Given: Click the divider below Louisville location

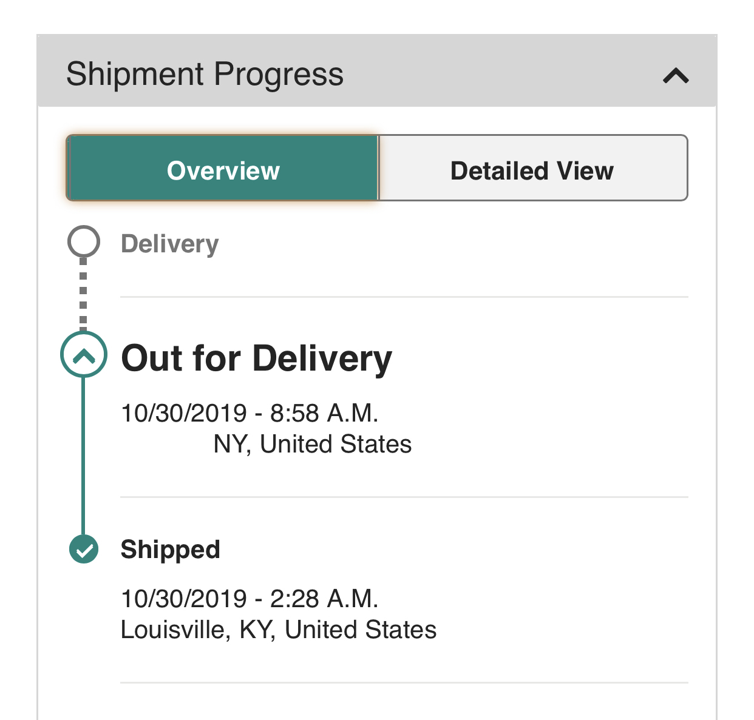Looking at the screenshot, I should (404, 682).
